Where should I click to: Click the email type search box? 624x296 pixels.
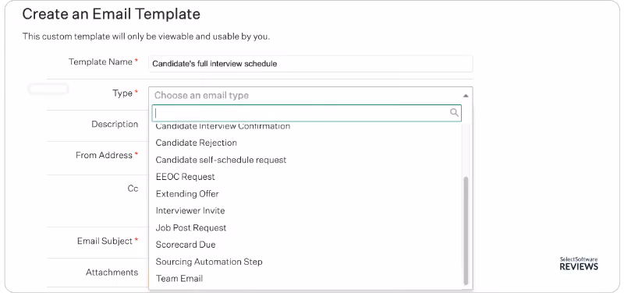[307, 113]
